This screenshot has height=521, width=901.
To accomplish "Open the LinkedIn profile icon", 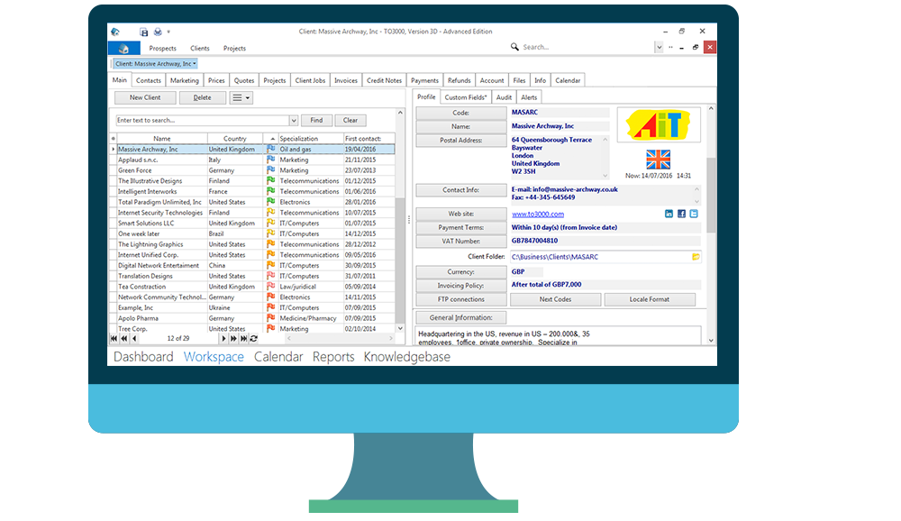I will (669, 214).
